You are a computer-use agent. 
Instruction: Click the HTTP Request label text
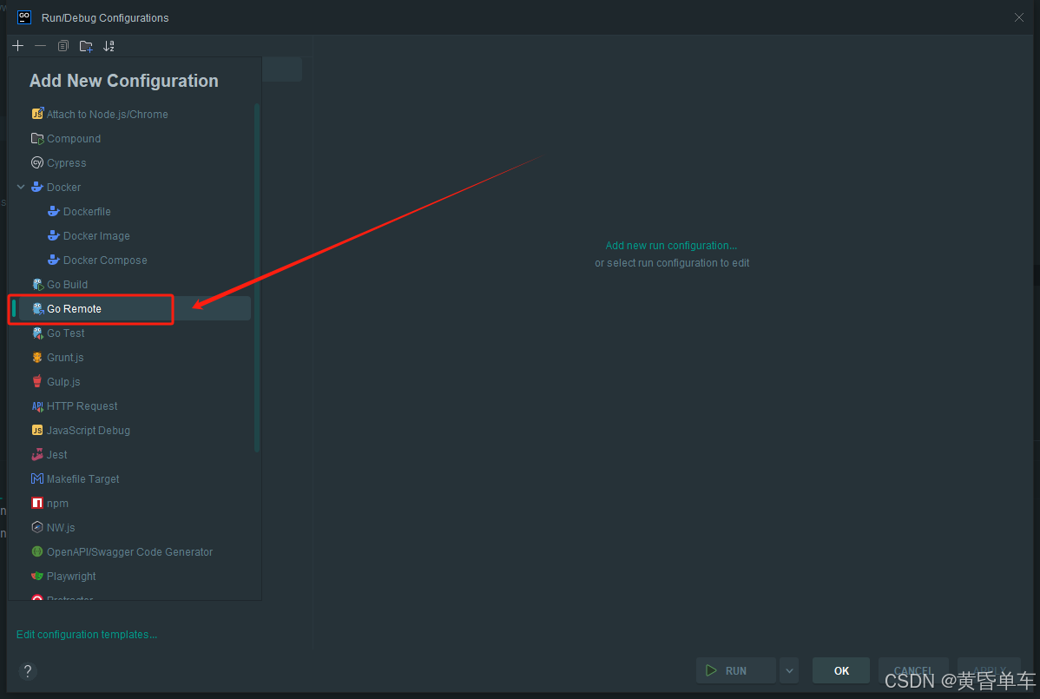tap(82, 406)
